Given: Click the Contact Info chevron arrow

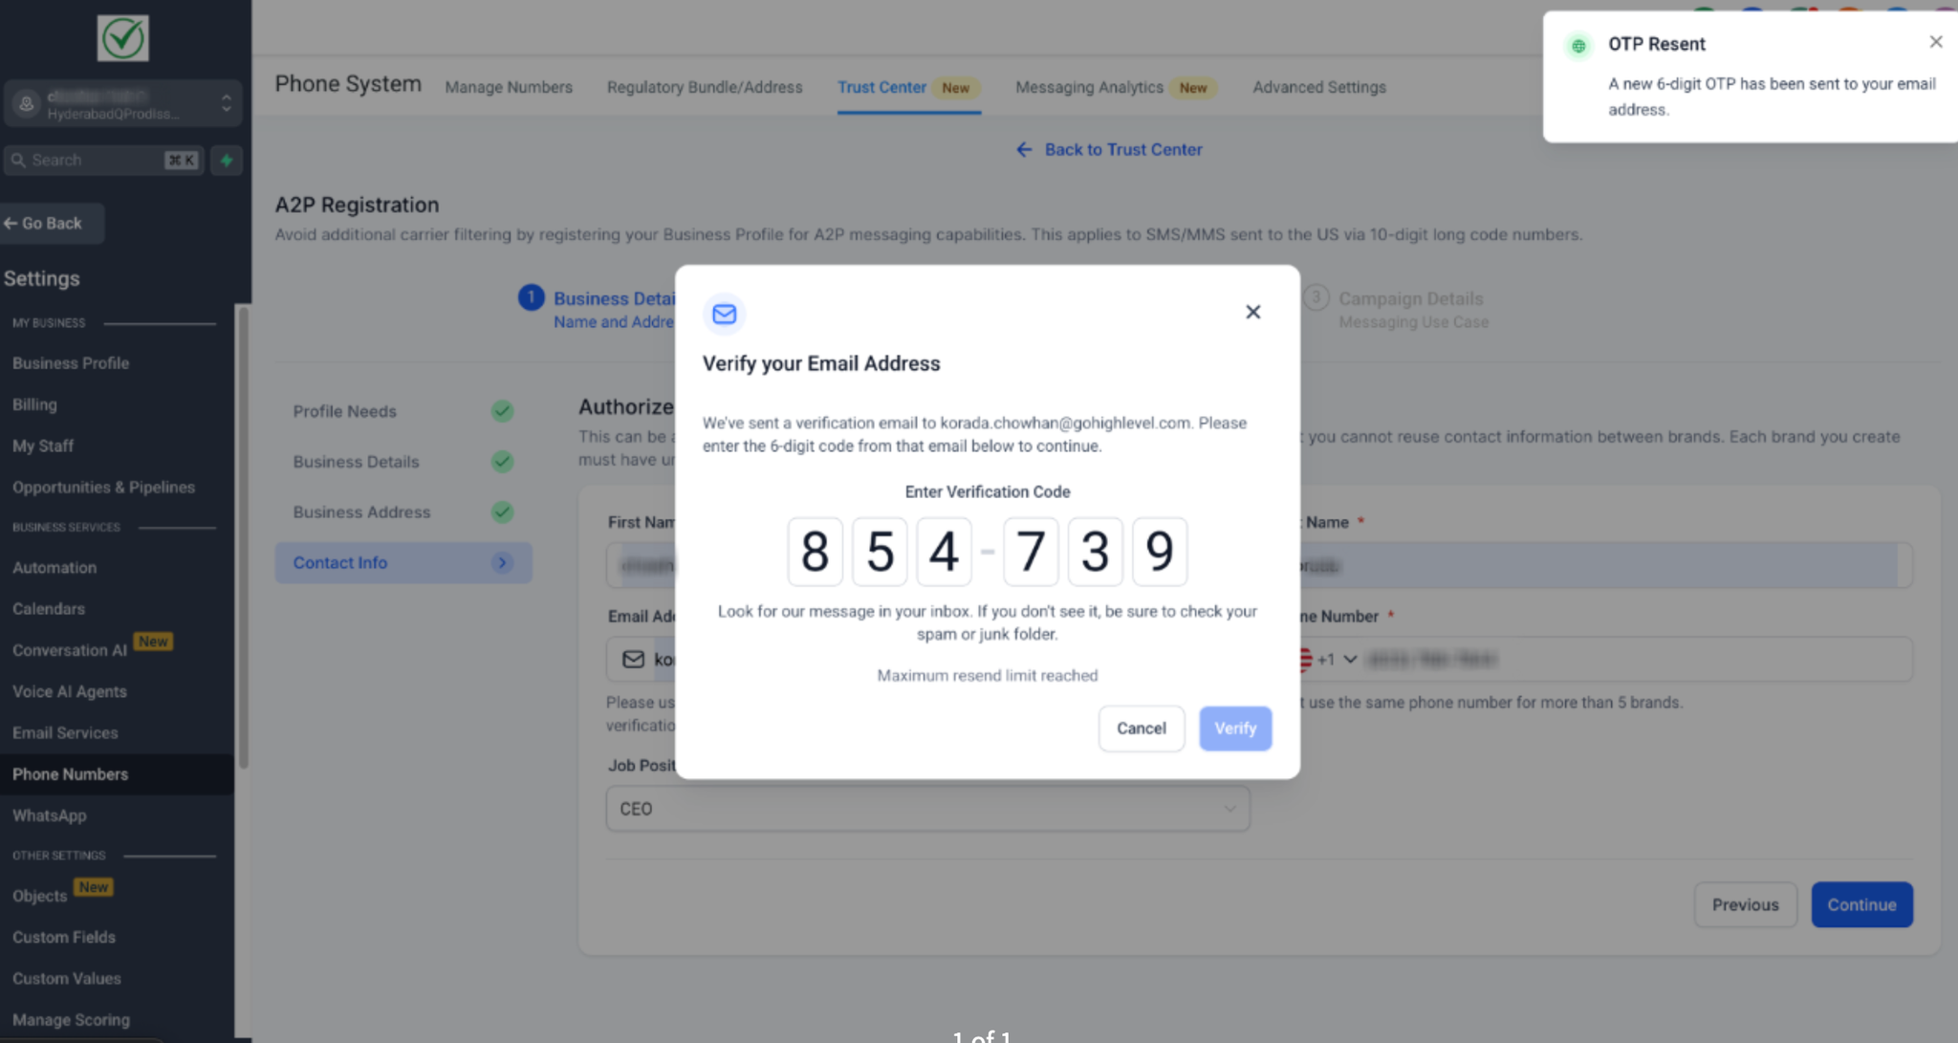Looking at the screenshot, I should [502, 562].
